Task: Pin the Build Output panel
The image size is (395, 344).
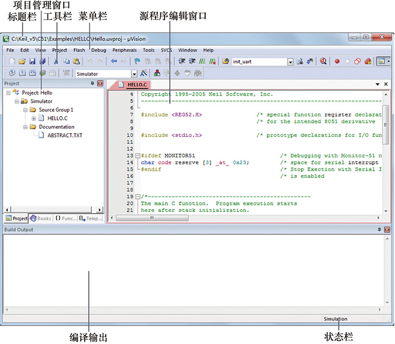Action: pyautogui.click(x=379, y=230)
